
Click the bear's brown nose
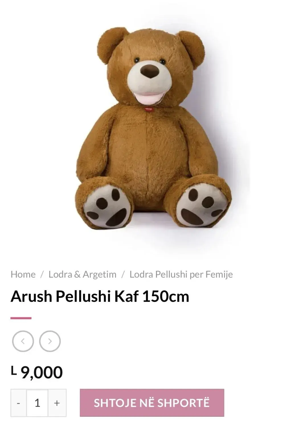(150, 72)
